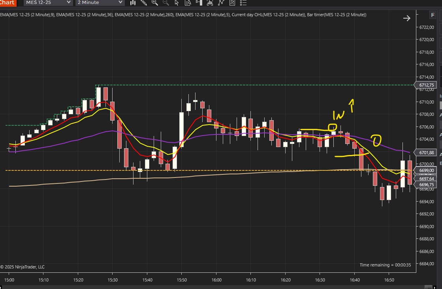The image size is (442, 289).
Task: Open the Data Box icon
Action: 188,3
